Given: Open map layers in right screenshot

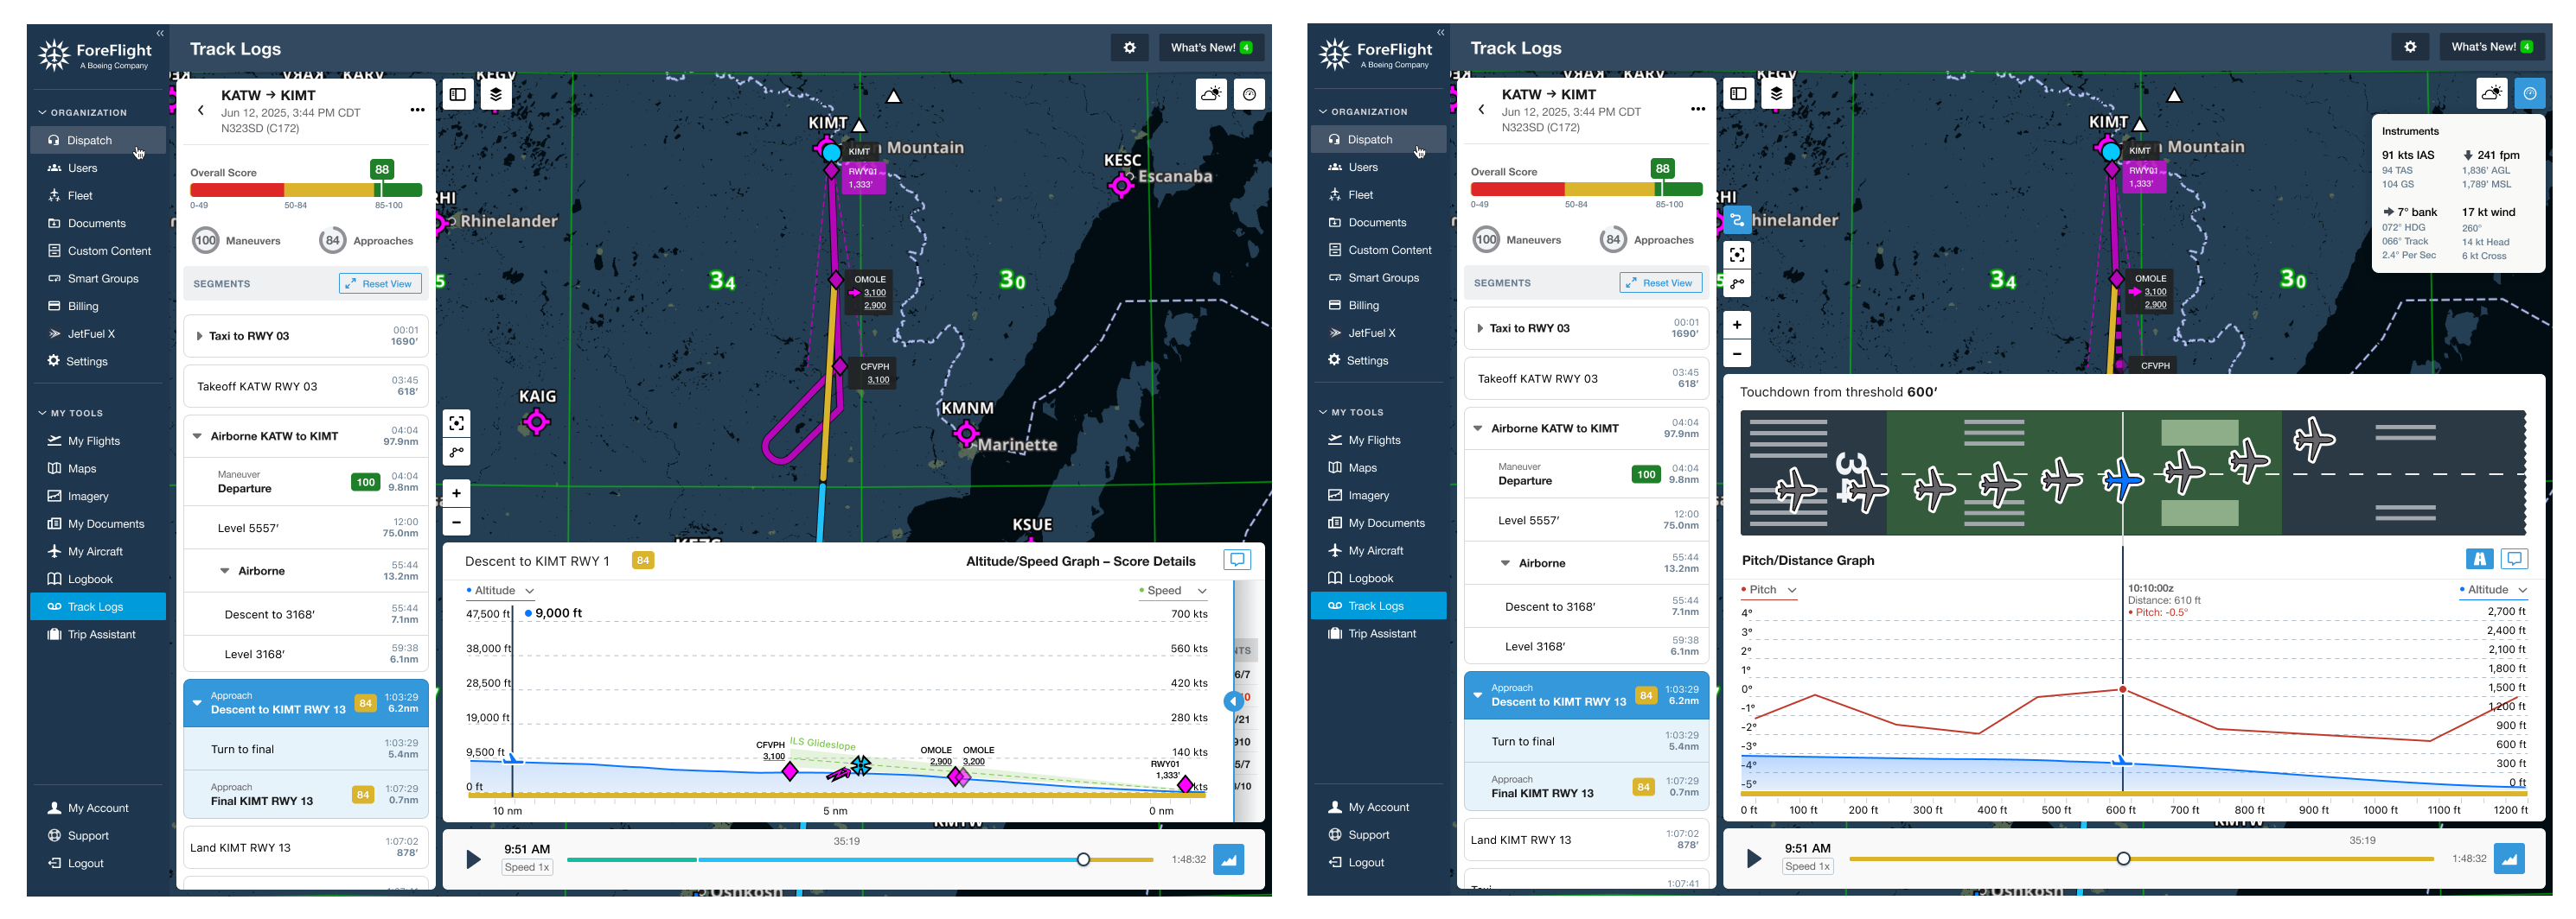Looking at the screenshot, I should (x=1776, y=94).
